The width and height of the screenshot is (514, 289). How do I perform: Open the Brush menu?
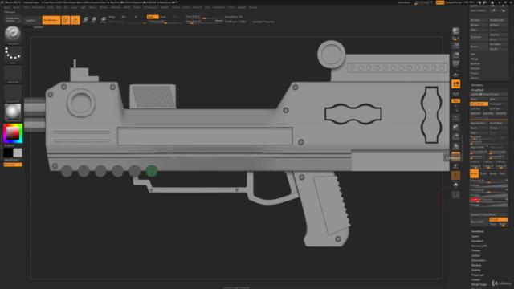tap(16, 7)
